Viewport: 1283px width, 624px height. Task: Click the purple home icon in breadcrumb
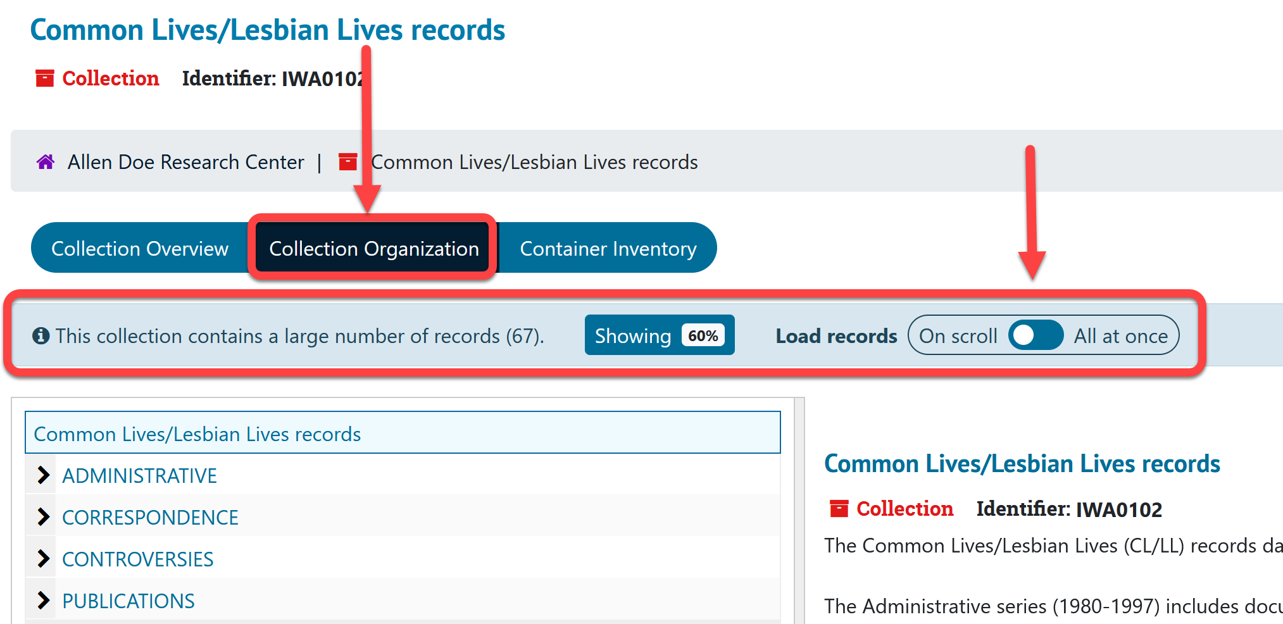point(46,162)
